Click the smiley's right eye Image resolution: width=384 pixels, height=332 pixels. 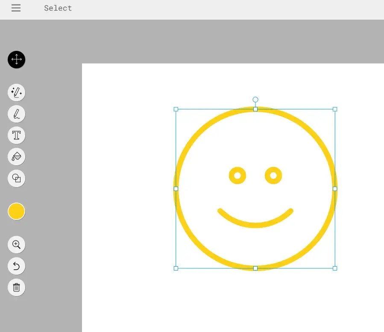273,176
